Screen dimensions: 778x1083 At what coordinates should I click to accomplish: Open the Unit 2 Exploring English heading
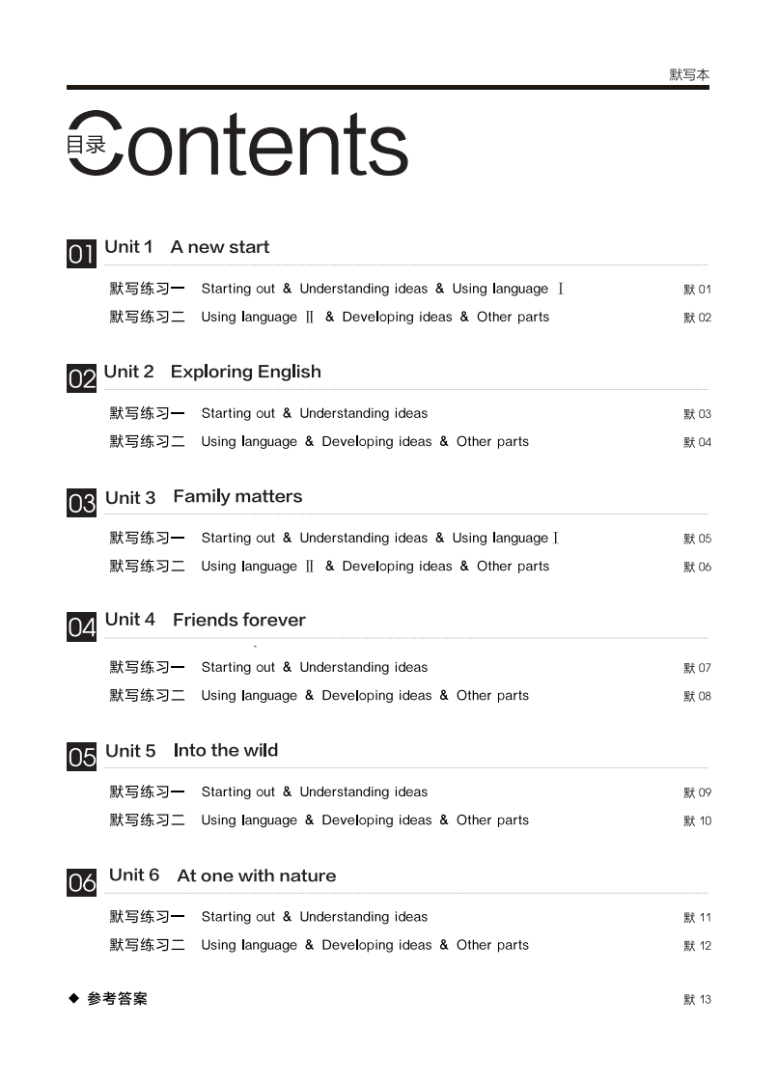click(x=212, y=372)
